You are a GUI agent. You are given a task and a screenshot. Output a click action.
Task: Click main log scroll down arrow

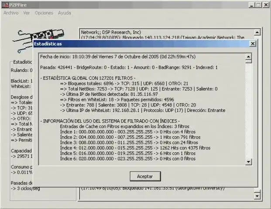tap(257, 196)
